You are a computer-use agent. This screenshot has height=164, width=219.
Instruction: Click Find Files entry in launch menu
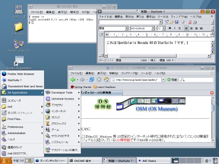tap(22, 119)
